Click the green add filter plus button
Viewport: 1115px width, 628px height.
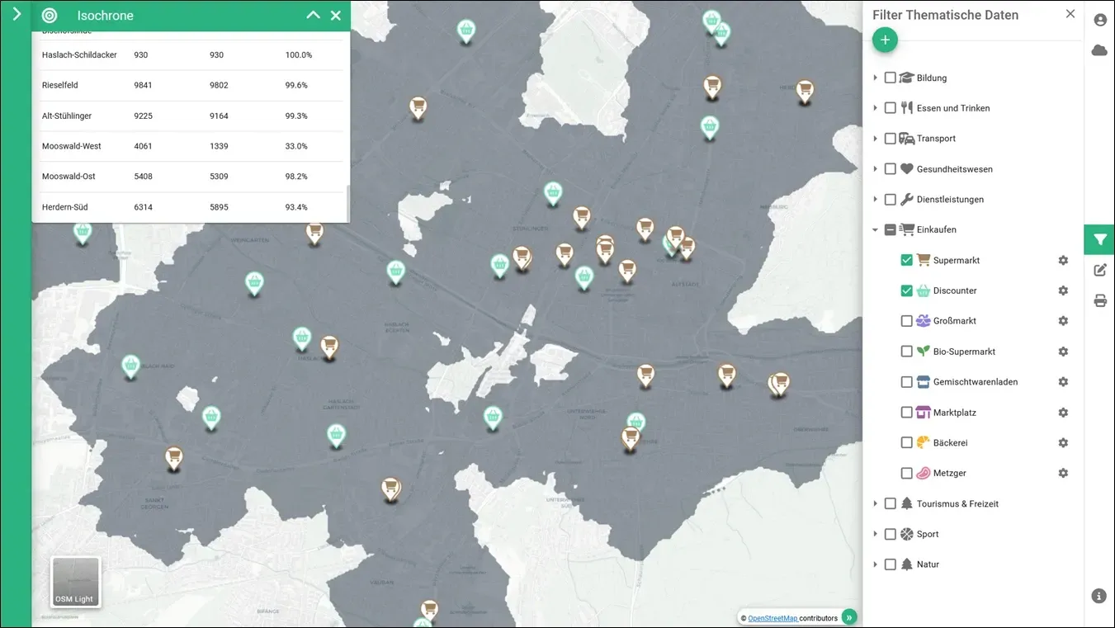point(885,40)
